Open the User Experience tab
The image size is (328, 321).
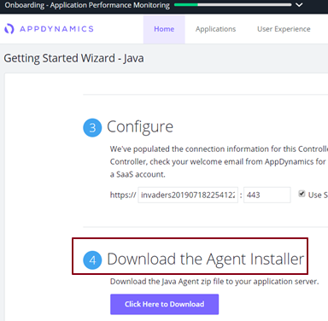point(284,29)
